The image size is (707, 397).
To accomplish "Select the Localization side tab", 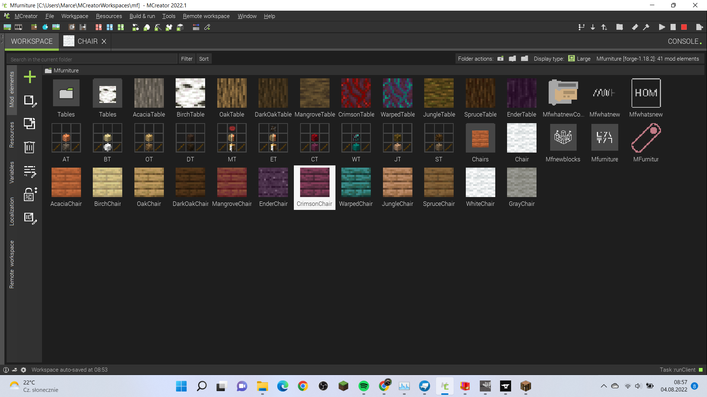I will point(12,211).
